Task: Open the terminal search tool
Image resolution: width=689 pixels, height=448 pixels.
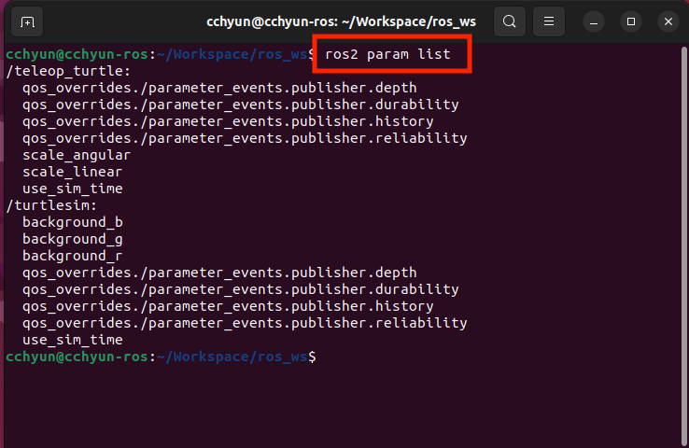Action: click(x=509, y=21)
